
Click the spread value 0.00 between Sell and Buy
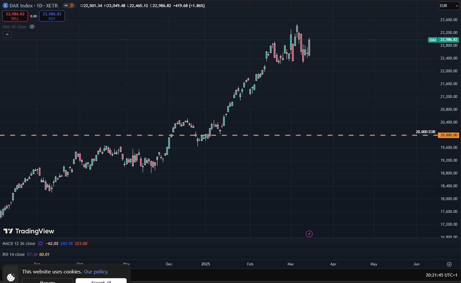click(x=33, y=16)
